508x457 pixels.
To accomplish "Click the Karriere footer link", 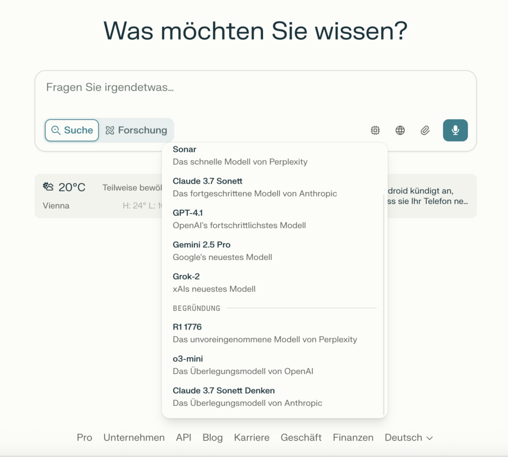I will (x=252, y=438).
